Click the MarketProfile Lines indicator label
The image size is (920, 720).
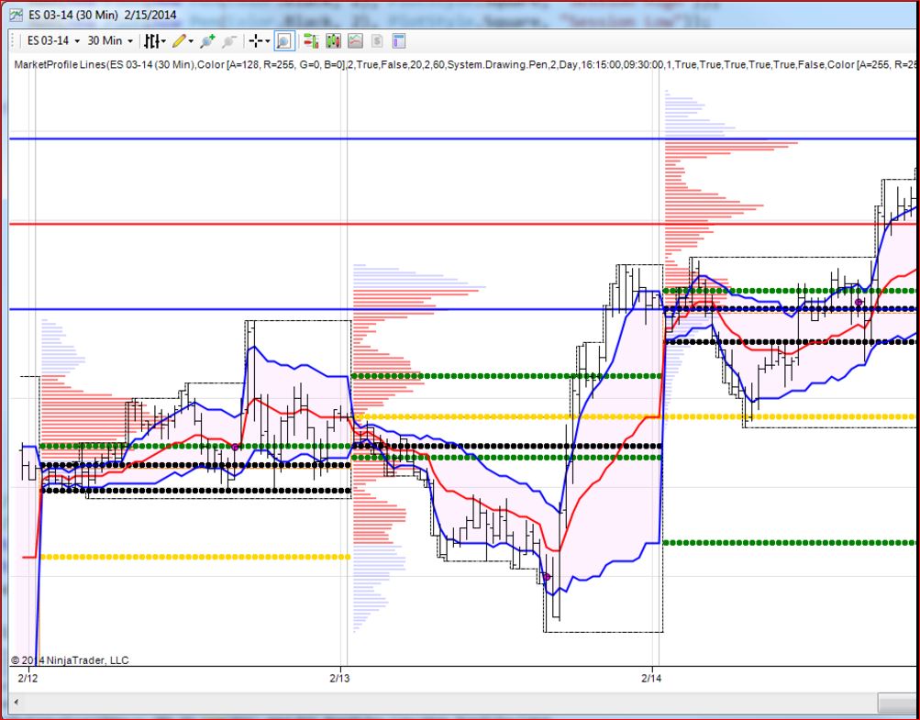(464, 64)
